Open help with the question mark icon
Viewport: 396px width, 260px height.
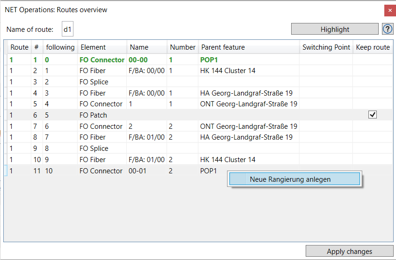click(x=388, y=29)
